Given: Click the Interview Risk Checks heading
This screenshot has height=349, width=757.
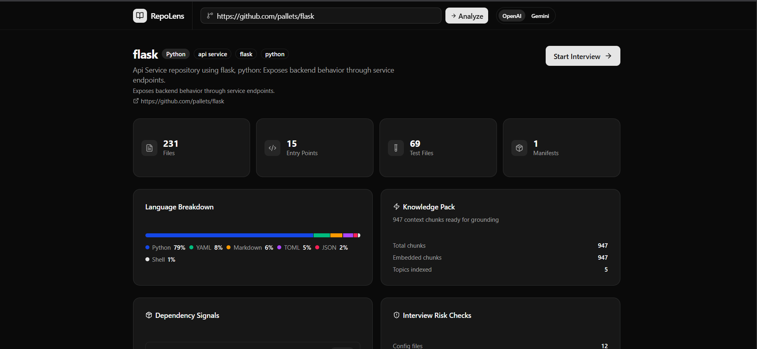Looking at the screenshot, I should point(437,315).
